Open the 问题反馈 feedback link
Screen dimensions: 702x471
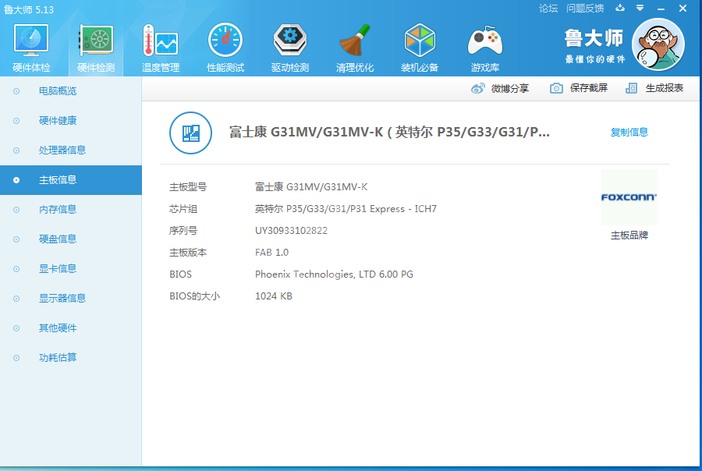pos(585,8)
